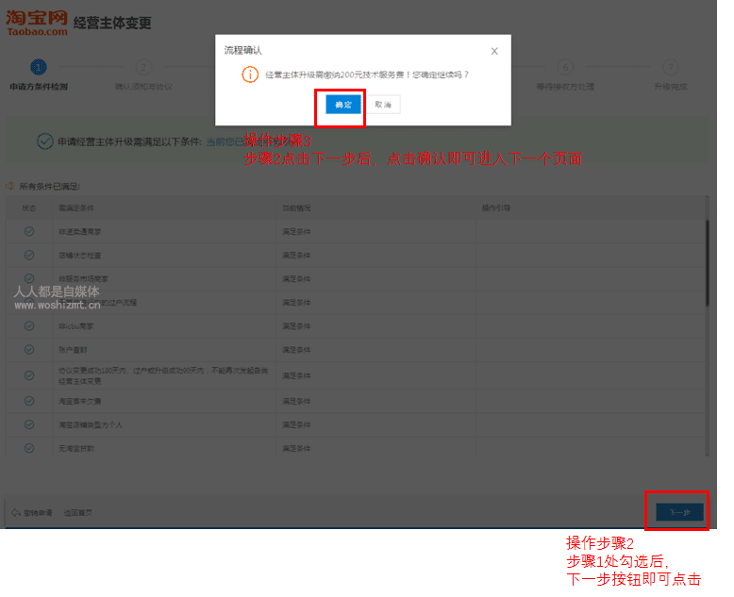Click the 取消 cancel button in dialog
The height and width of the screenshot is (597, 734).
point(382,105)
